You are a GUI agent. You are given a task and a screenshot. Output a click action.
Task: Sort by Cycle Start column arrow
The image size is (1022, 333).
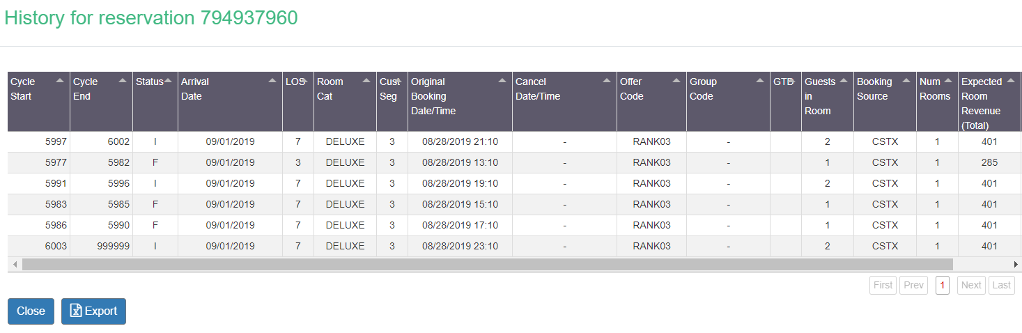(x=60, y=81)
